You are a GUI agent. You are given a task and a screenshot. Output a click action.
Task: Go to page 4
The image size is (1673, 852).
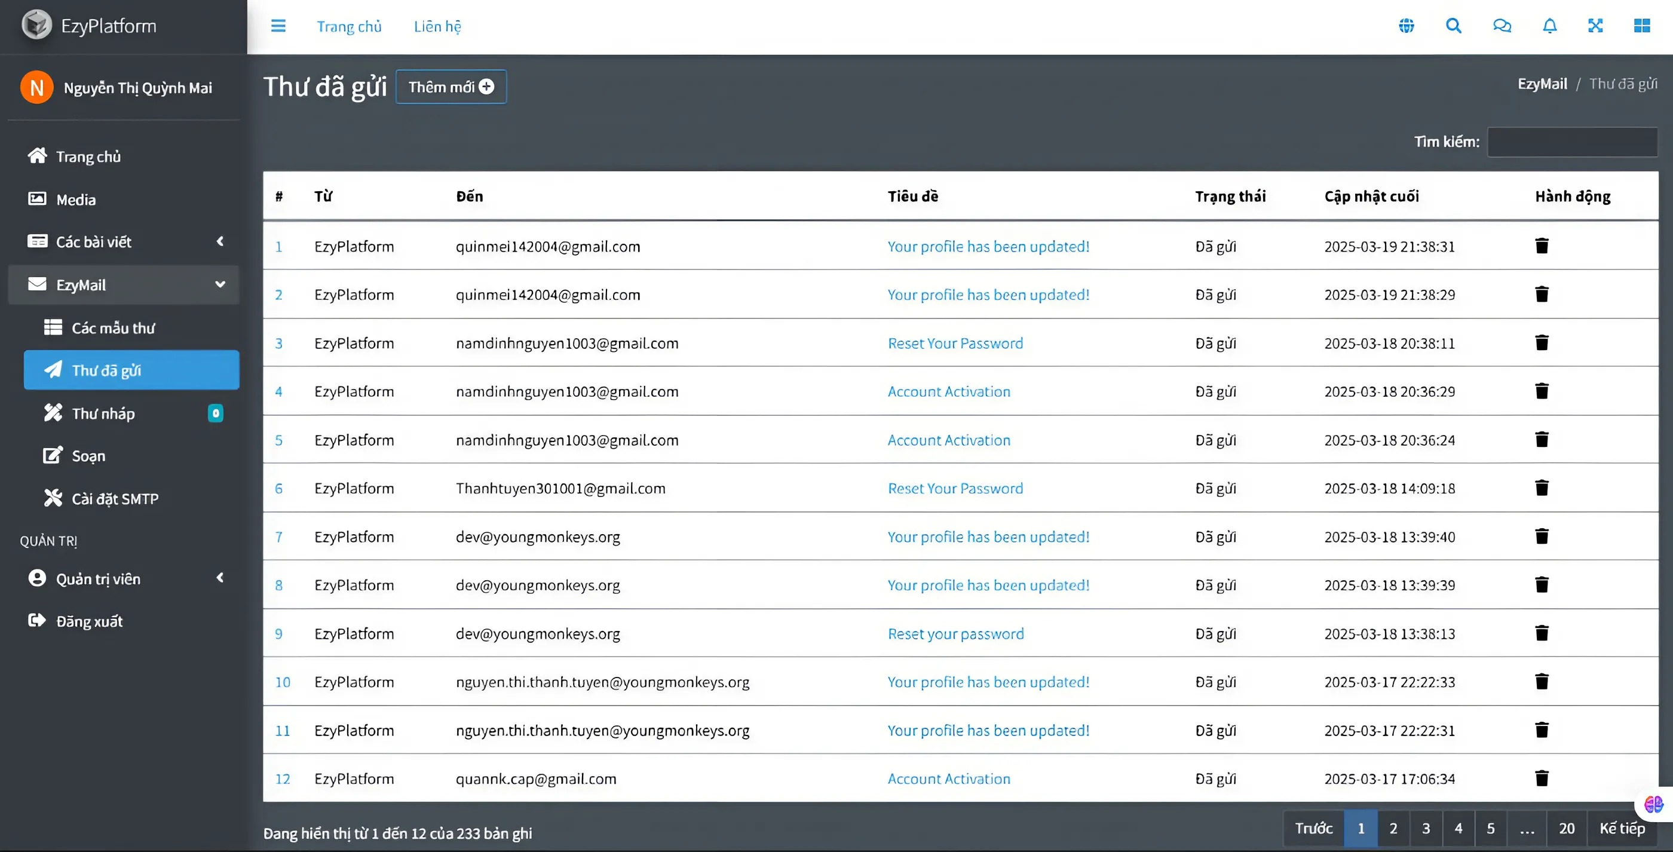coord(1458,829)
